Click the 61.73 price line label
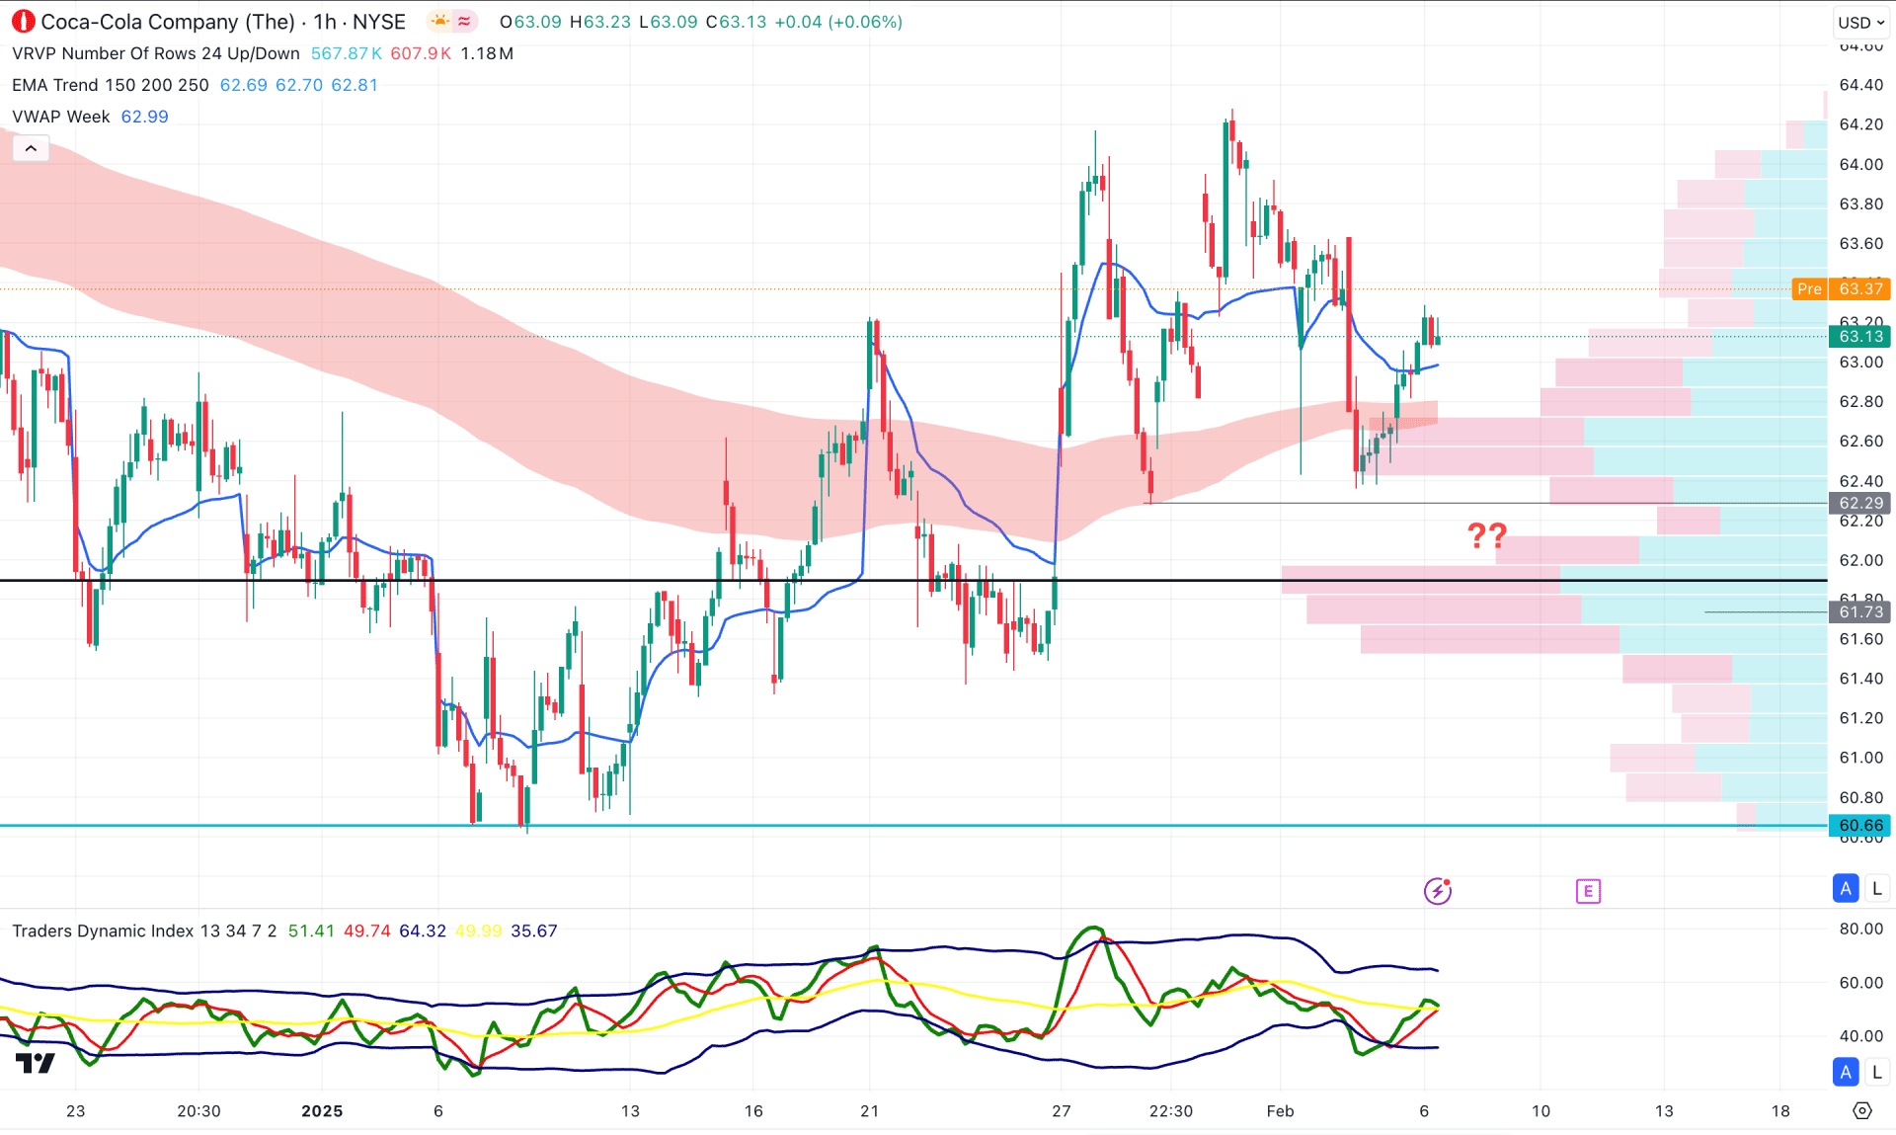The image size is (1896, 1135). point(1860,611)
